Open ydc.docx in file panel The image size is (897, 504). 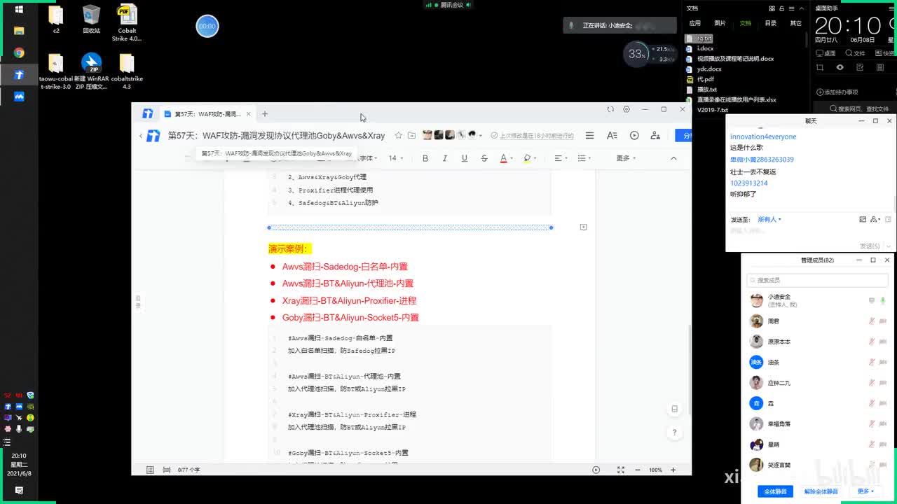point(704,69)
